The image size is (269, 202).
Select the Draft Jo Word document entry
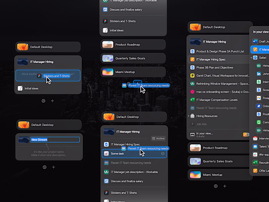tap(261, 42)
